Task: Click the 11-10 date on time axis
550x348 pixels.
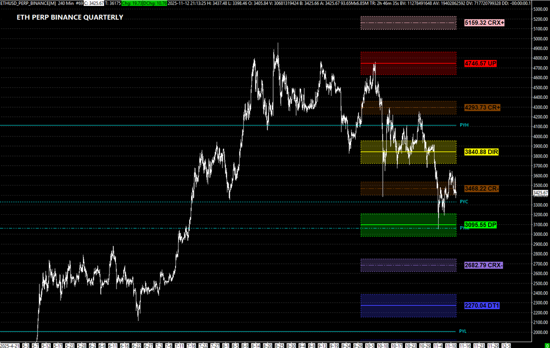Action: [451, 345]
